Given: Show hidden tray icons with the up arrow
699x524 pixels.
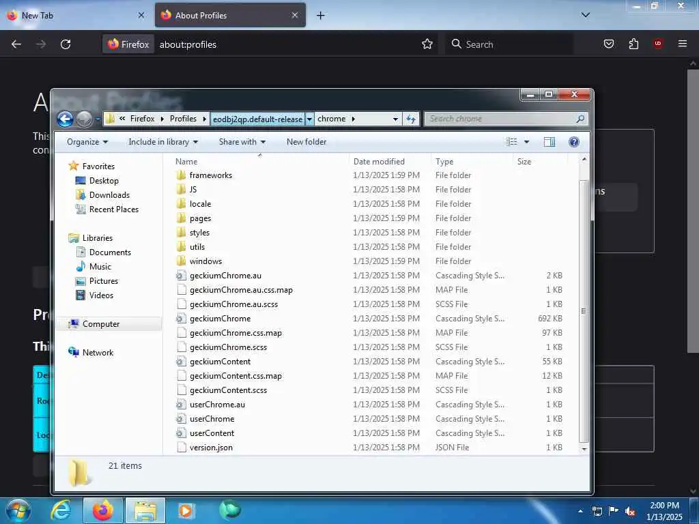Looking at the screenshot, I should pos(580,512).
